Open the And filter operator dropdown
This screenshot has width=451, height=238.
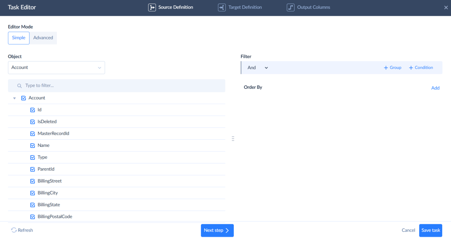click(x=266, y=67)
